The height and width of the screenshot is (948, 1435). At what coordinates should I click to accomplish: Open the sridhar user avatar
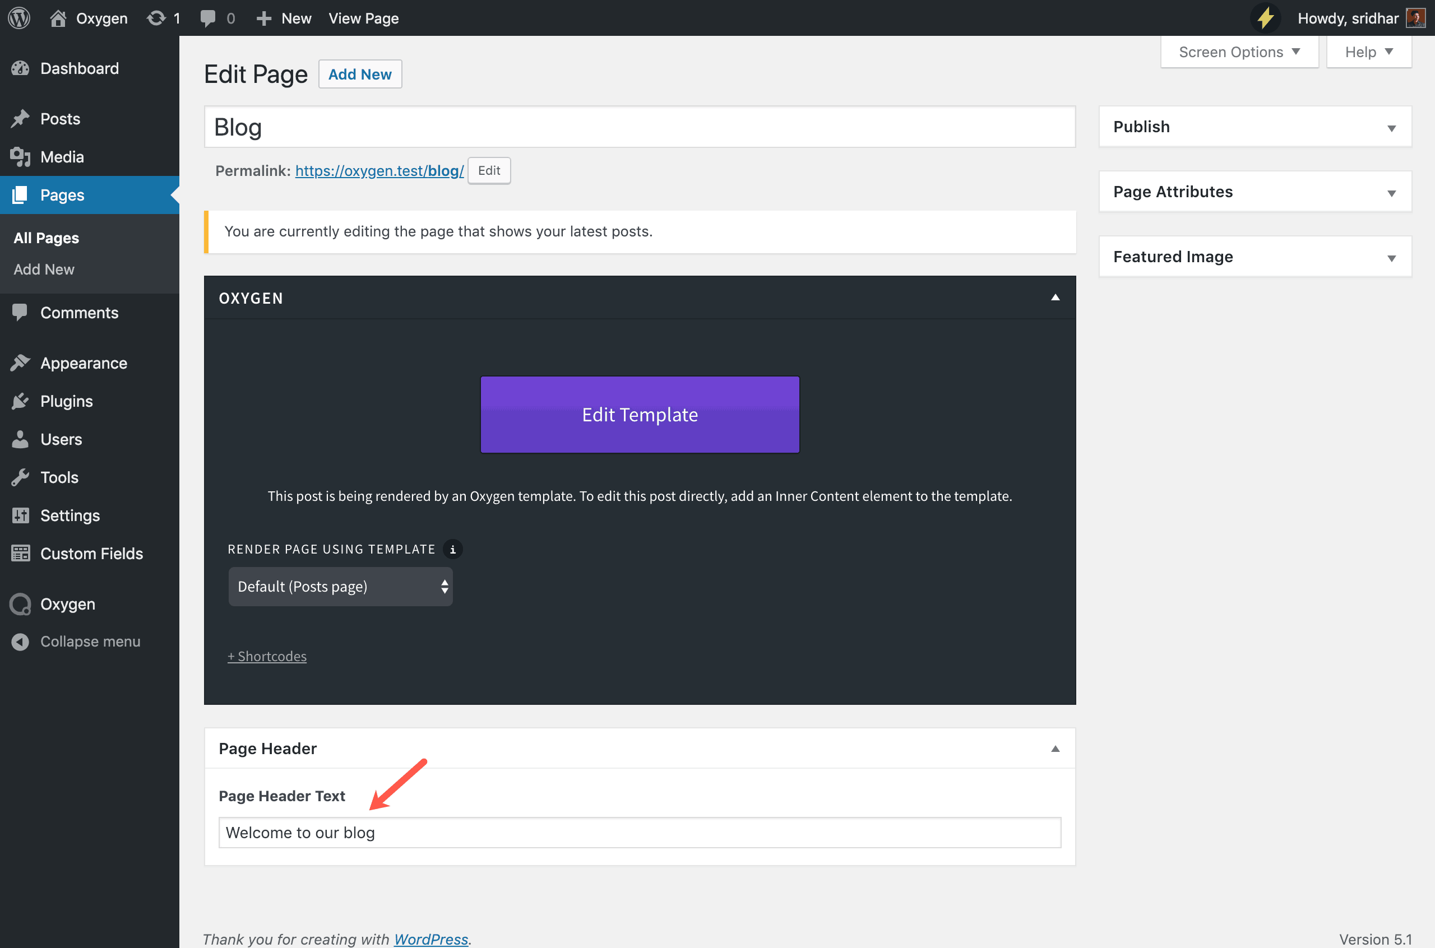click(x=1415, y=18)
